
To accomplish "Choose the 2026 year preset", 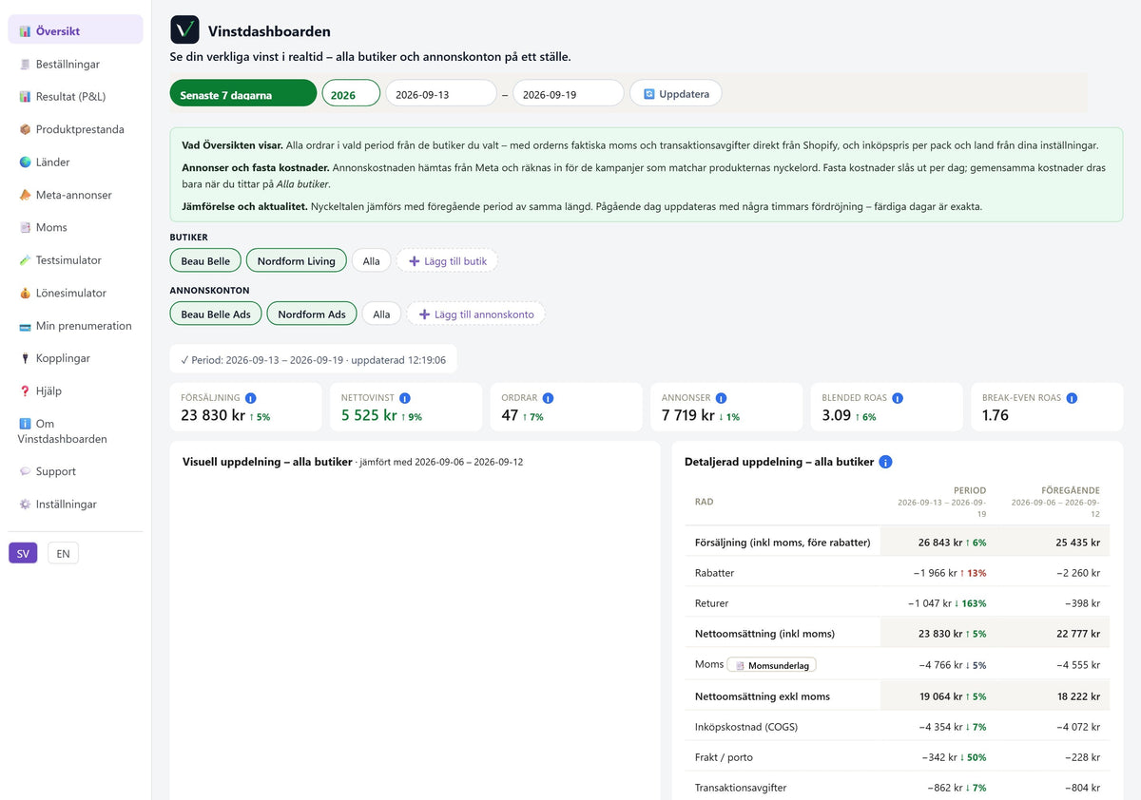I will [x=351, y=93].
